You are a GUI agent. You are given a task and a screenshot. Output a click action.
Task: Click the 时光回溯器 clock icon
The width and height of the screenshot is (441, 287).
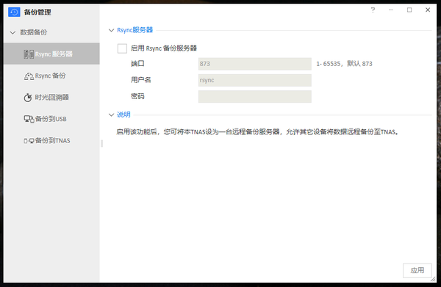click(28, 98)
